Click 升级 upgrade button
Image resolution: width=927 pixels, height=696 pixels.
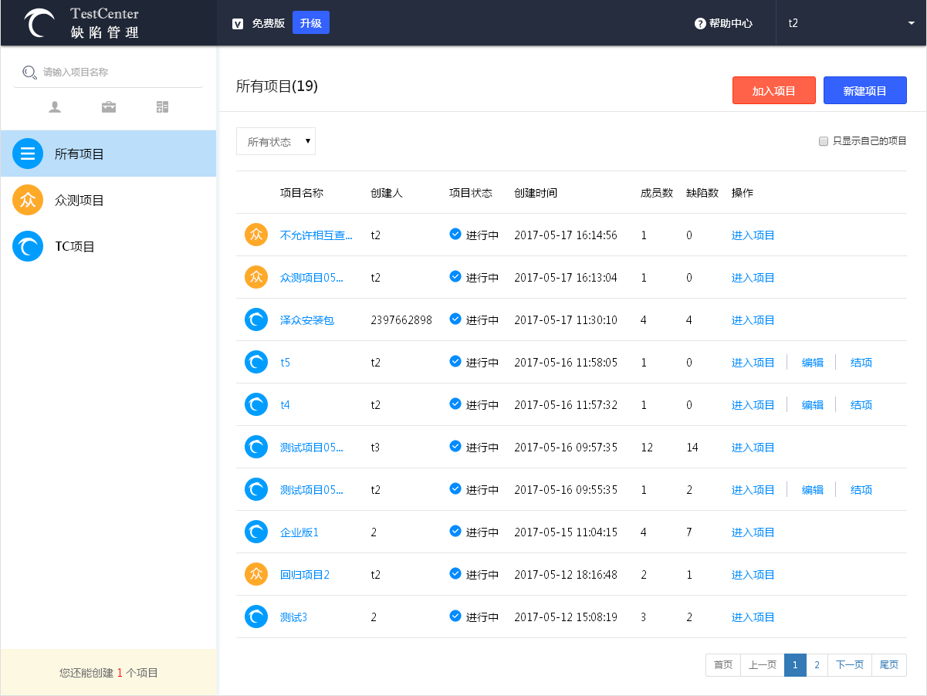(x=311, y=23)
